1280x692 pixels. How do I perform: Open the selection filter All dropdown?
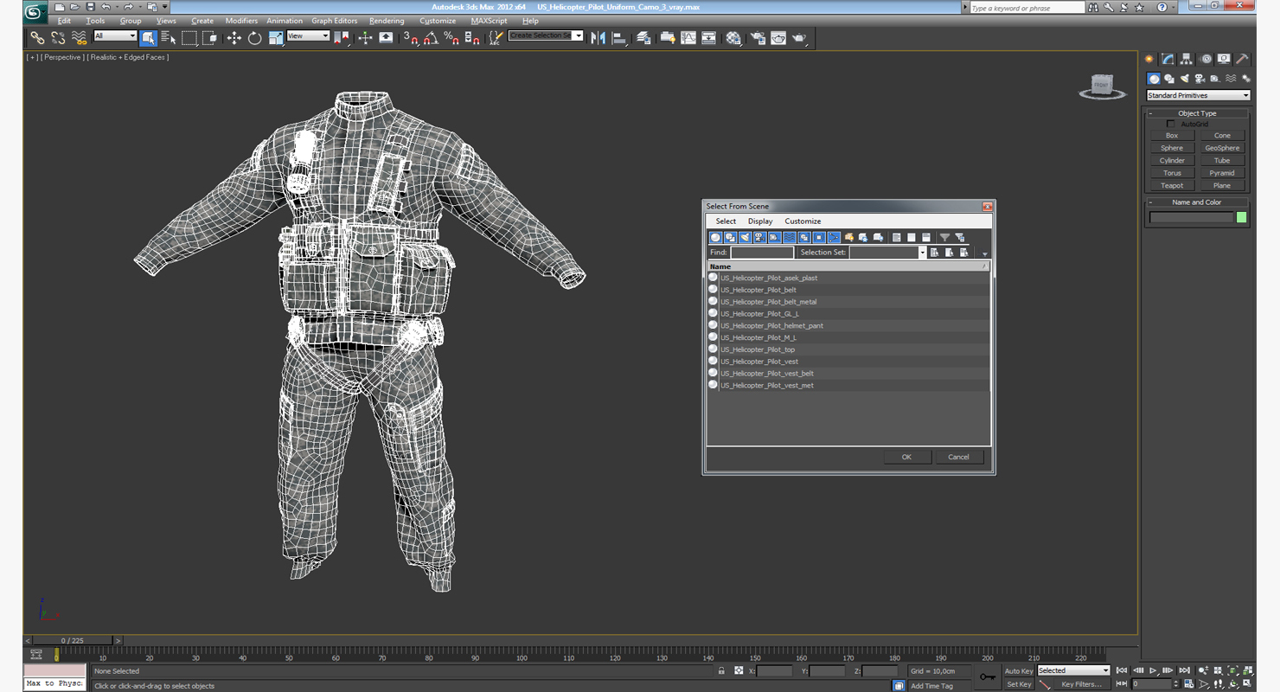(x=115, y=36)
